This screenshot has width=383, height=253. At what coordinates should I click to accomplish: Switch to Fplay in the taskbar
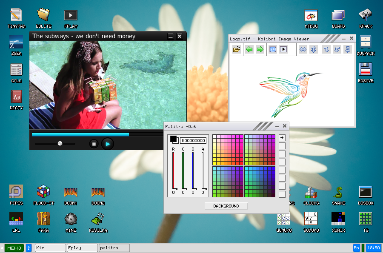(82, 247)
